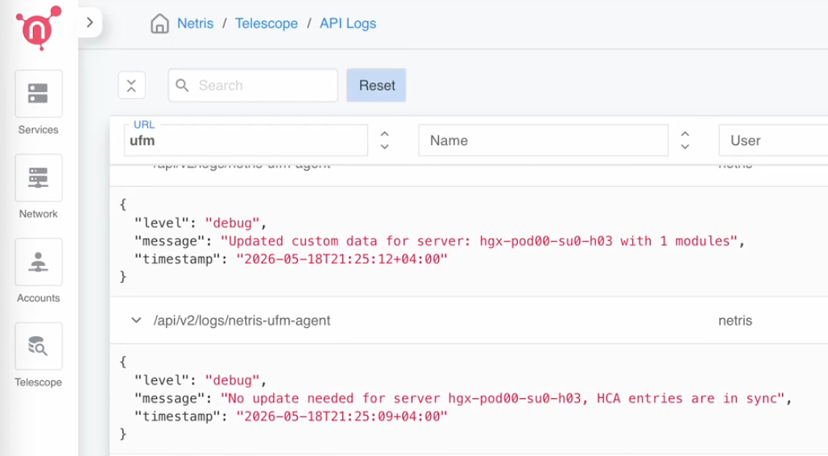Click the netris user cell
Image resolution: width=828 pixels, height=456 pixels.
click(735, 321)
